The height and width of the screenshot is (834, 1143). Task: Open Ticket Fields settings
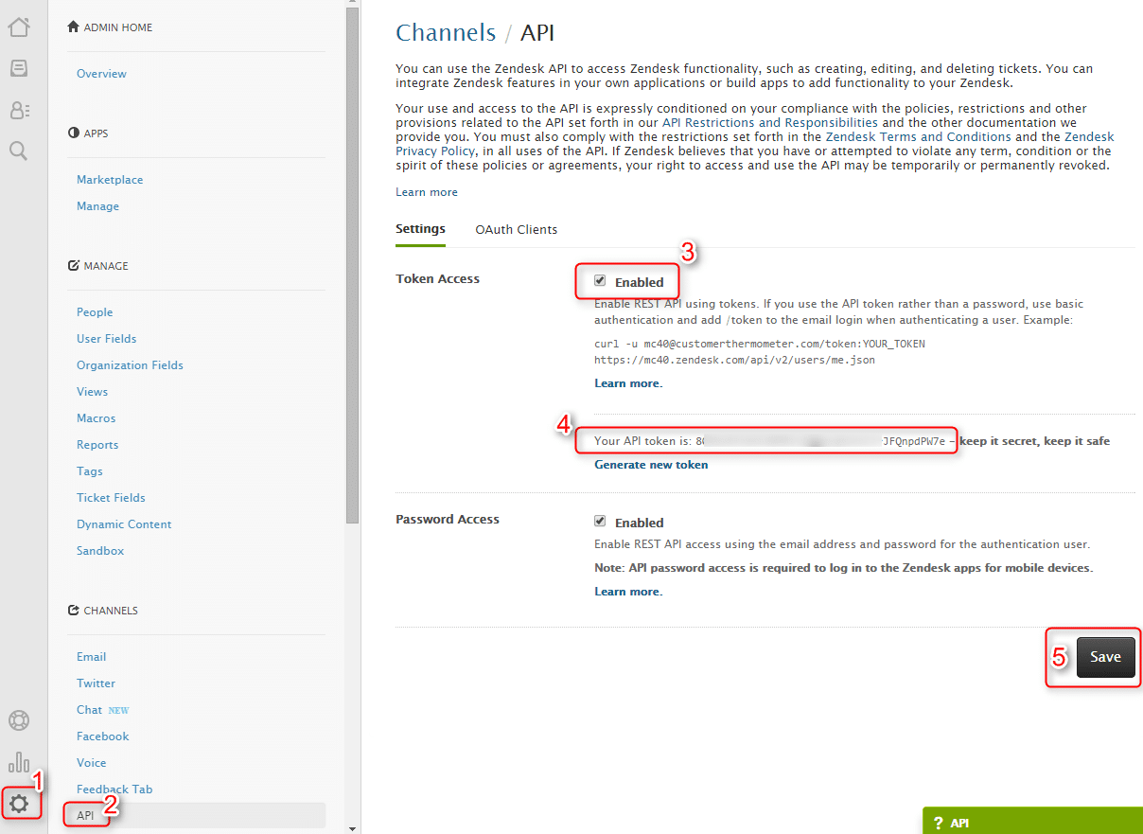coord(111,498)
